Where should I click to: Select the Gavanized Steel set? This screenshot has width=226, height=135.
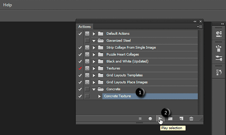pyautogui.click(x=144, y=40)
